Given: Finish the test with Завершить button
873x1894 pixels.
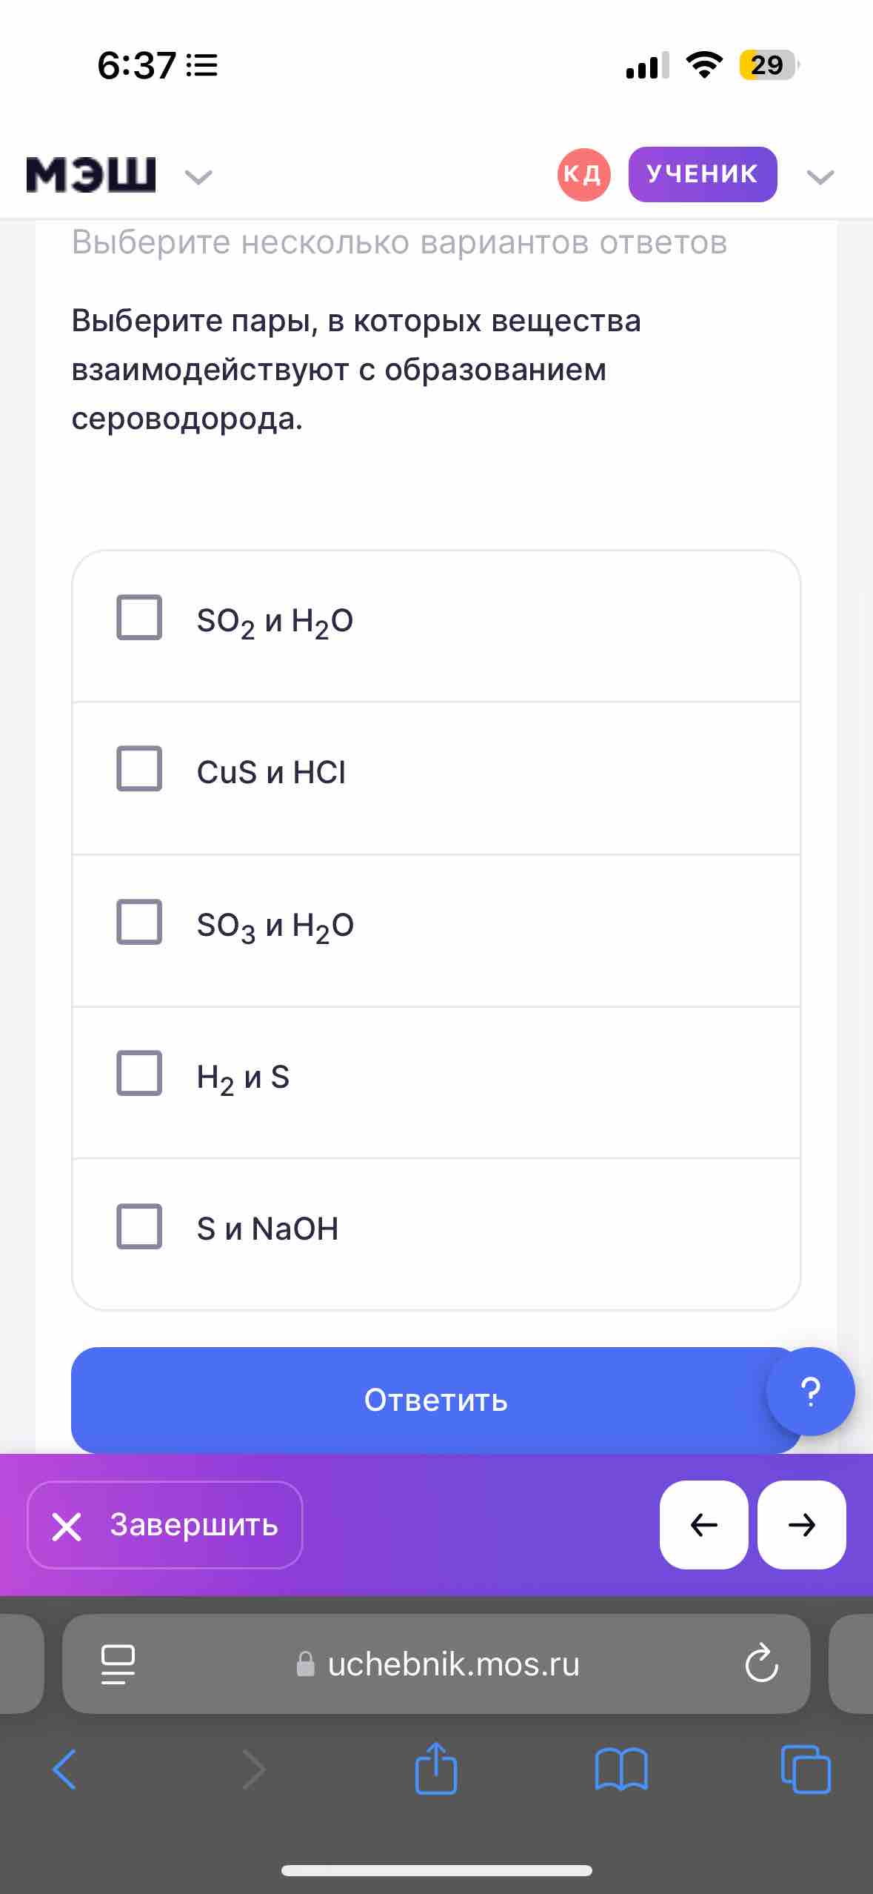Looking at the screenshot, I should click(165, 1525).
